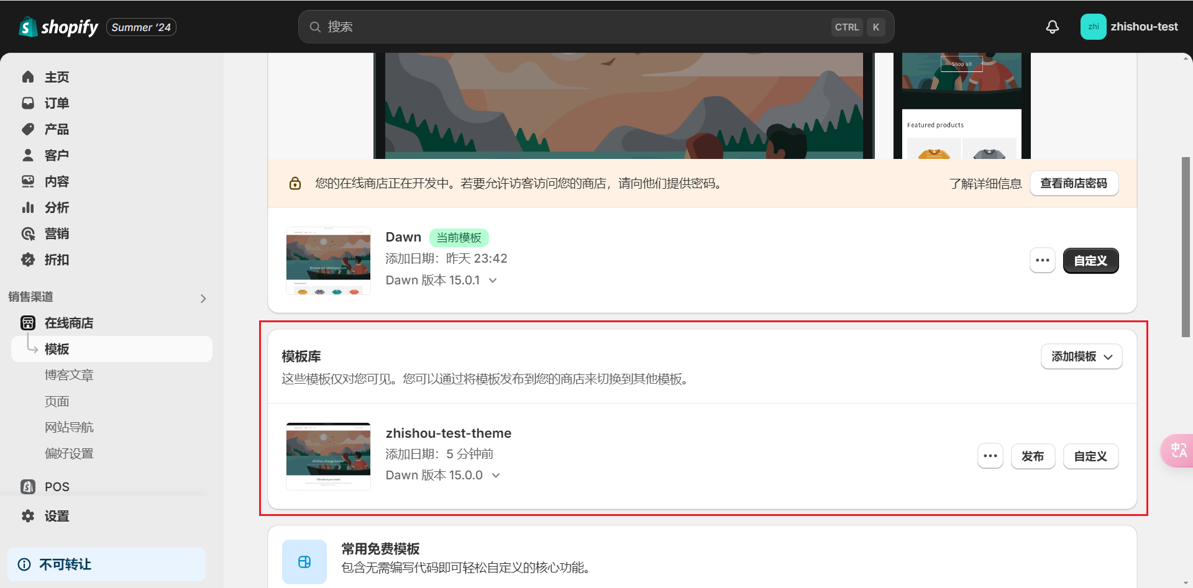Open 页面 in the sidebar
1193x588 pixels.
tap(57, 401)
